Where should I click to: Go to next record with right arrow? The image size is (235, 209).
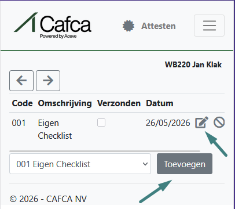pos(48,81)
